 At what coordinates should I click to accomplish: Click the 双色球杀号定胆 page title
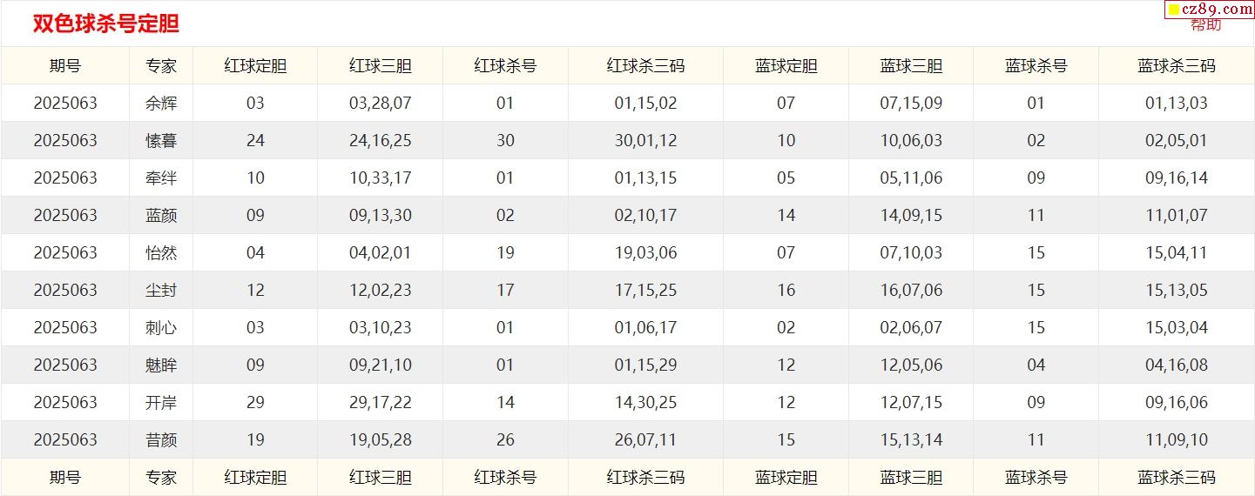(105, 23)
